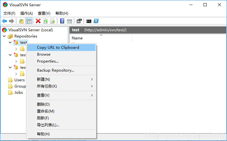Click the VisualSVN logo in title bar
The image size is (227, 141).
pyautogui.click(x=5, y=5)
